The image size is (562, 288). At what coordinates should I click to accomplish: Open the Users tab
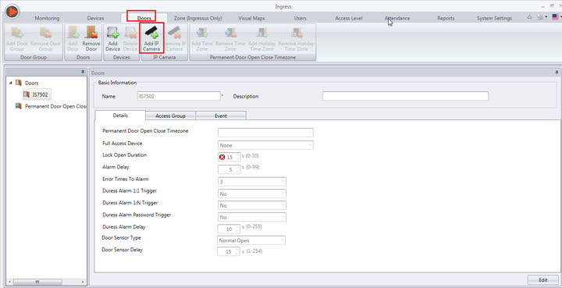300,18
